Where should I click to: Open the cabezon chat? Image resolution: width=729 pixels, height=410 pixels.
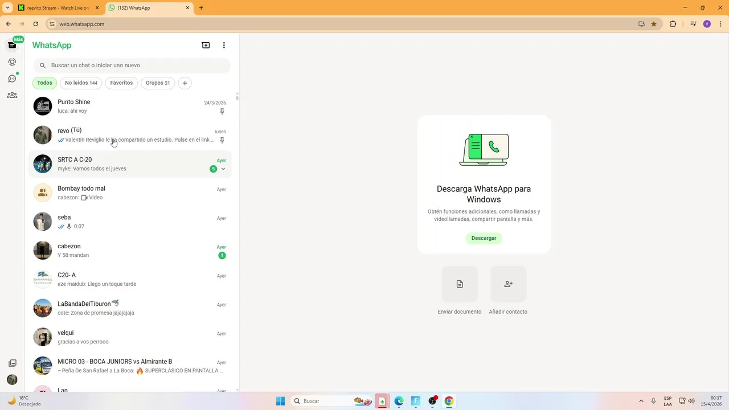pos(130,251)
